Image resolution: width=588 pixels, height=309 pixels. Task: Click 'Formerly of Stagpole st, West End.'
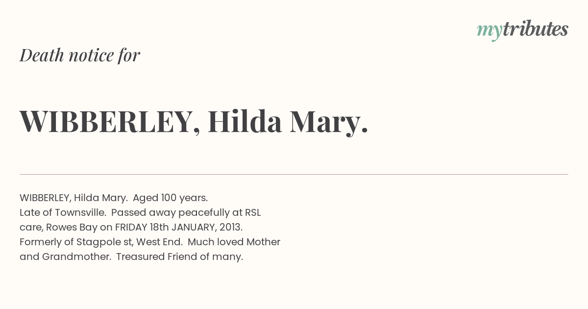[x=101, y=242]
